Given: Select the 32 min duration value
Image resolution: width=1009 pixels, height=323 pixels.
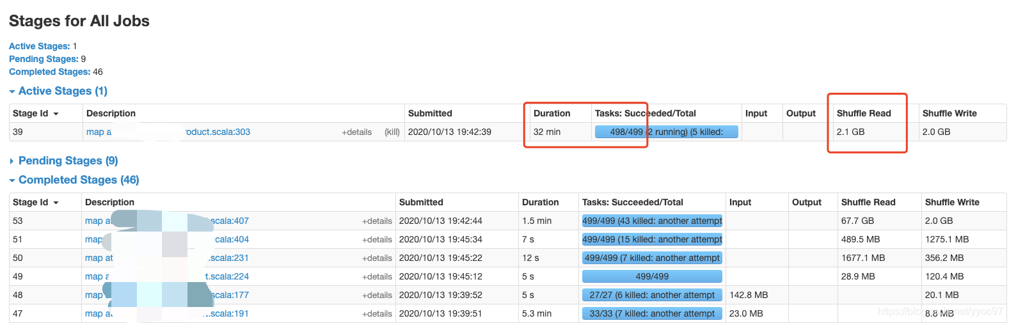Looking at the screenshot, I should pyautogui.click(x=547, y=132).
